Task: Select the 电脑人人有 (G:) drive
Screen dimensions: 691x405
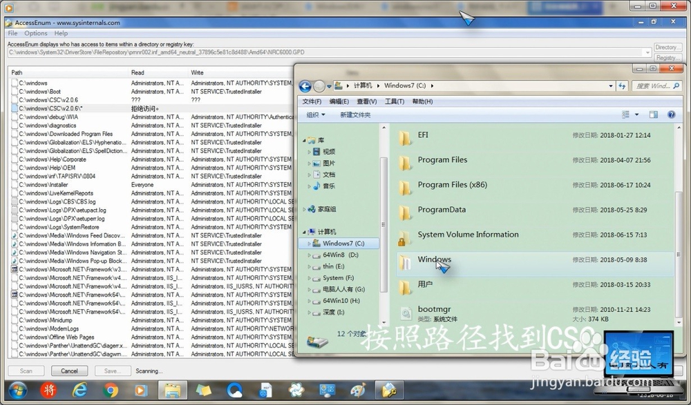Action: [343, 289]
